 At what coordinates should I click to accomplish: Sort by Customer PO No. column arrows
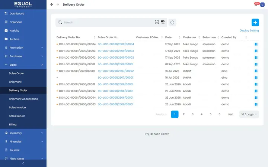tap(162, 37)
